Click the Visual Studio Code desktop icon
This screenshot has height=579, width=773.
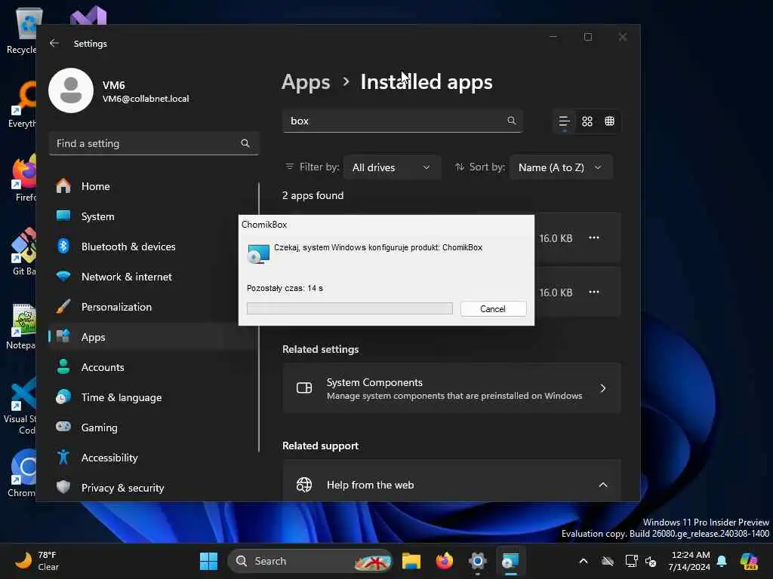tap(20, 406)
